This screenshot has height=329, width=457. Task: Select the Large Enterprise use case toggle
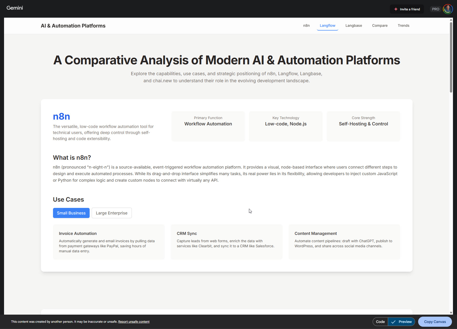point(112,213)
